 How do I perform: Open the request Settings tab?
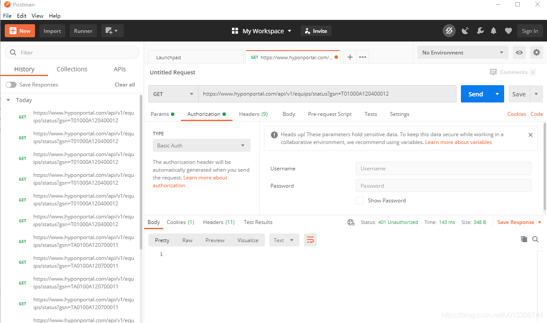coord(399,114)
